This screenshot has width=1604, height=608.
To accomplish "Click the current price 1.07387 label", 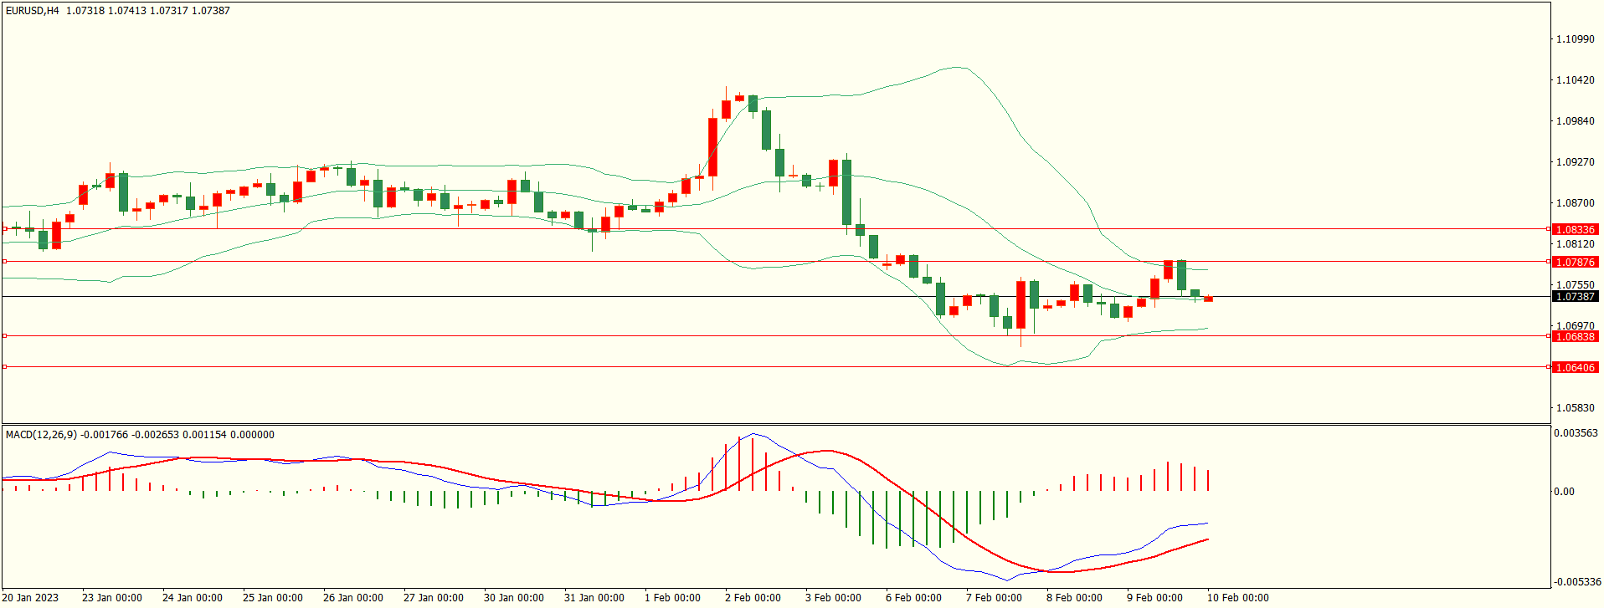I will tap(1575, 296).
